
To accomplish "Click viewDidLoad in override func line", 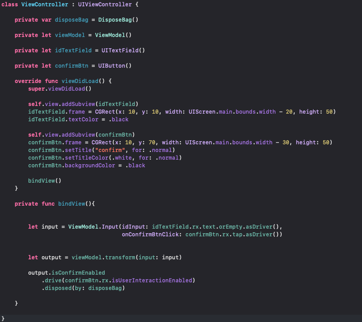I will pyautogui.click(x=80, y=81).
